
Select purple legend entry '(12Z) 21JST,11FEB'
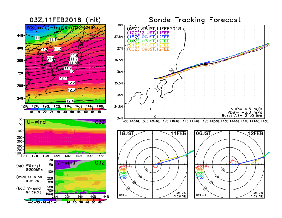tap(148, 33)
